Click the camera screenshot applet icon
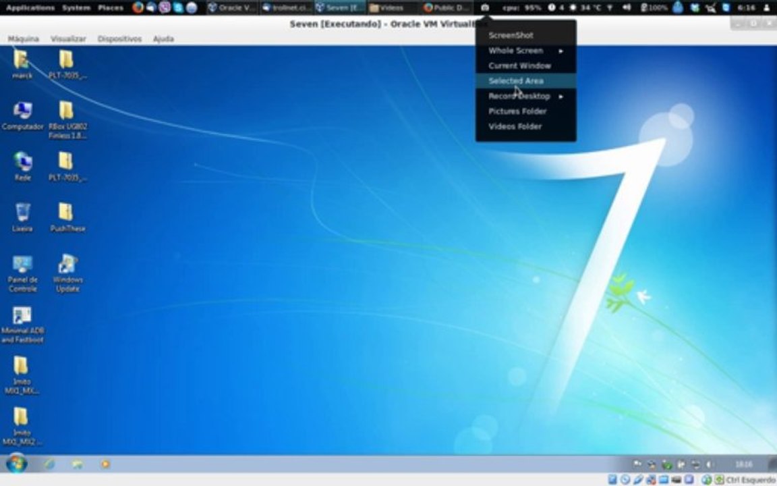The width and height of the screenshot is (777, 486). [x=485, y=7]
